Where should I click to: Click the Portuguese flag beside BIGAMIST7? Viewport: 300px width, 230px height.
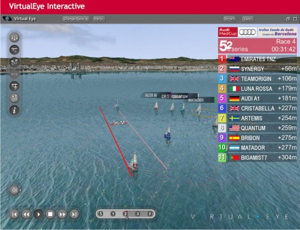pyautogui.click(x=234, y=158)
